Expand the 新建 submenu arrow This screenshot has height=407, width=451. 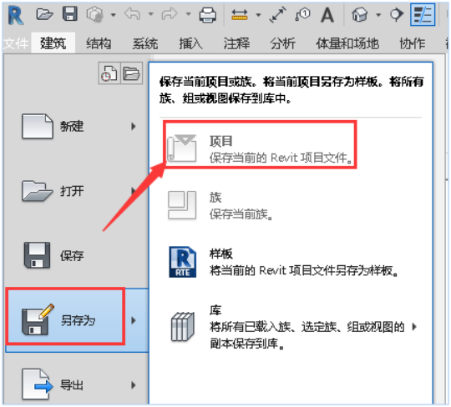click(x=133, y=126)
